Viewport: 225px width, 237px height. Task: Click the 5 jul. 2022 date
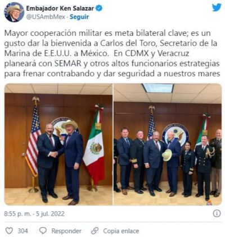point(50,213)
